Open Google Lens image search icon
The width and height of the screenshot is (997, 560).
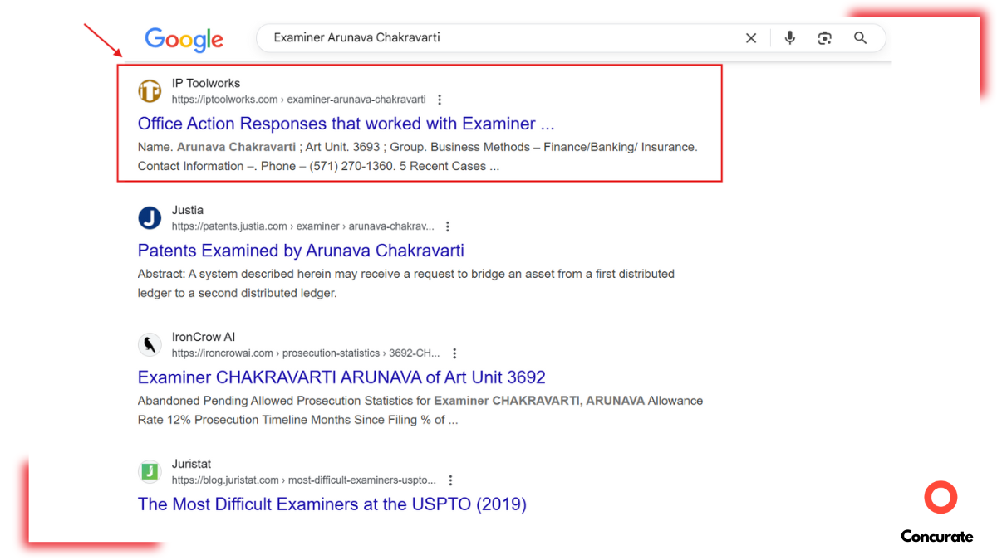coord(824,38)
